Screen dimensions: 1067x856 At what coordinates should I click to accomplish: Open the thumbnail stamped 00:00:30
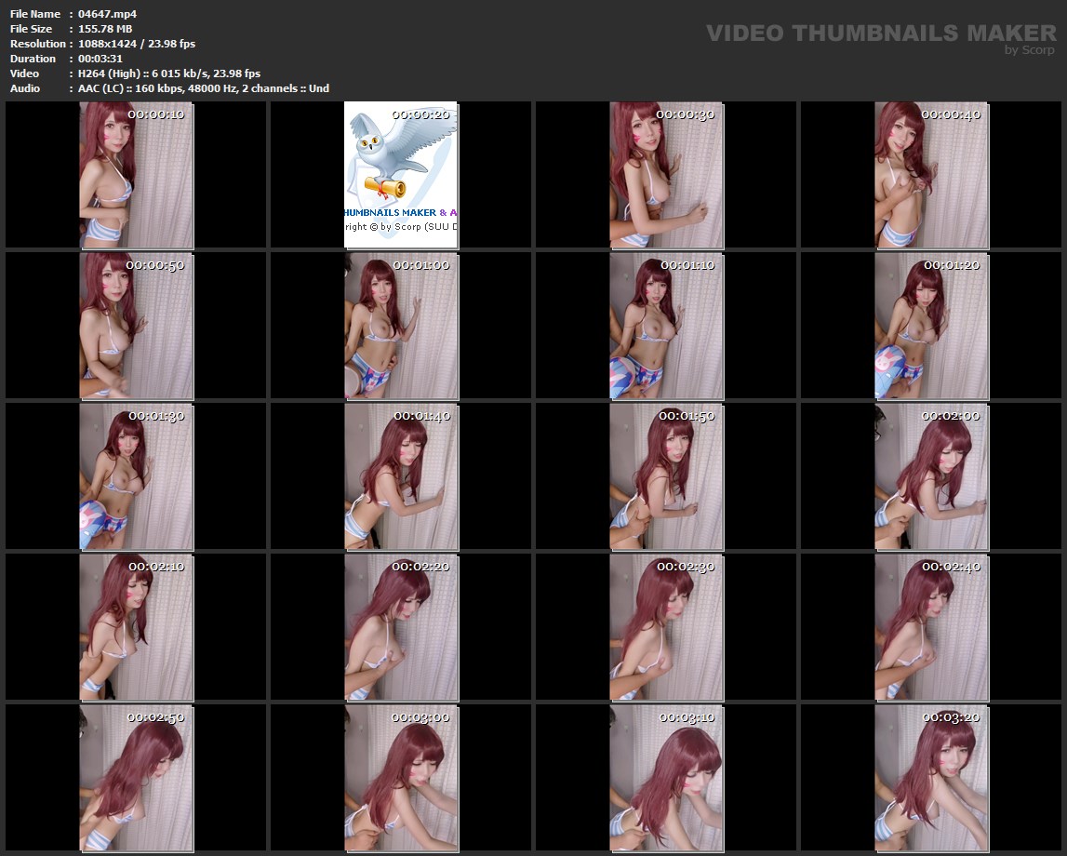pos(666,175)
